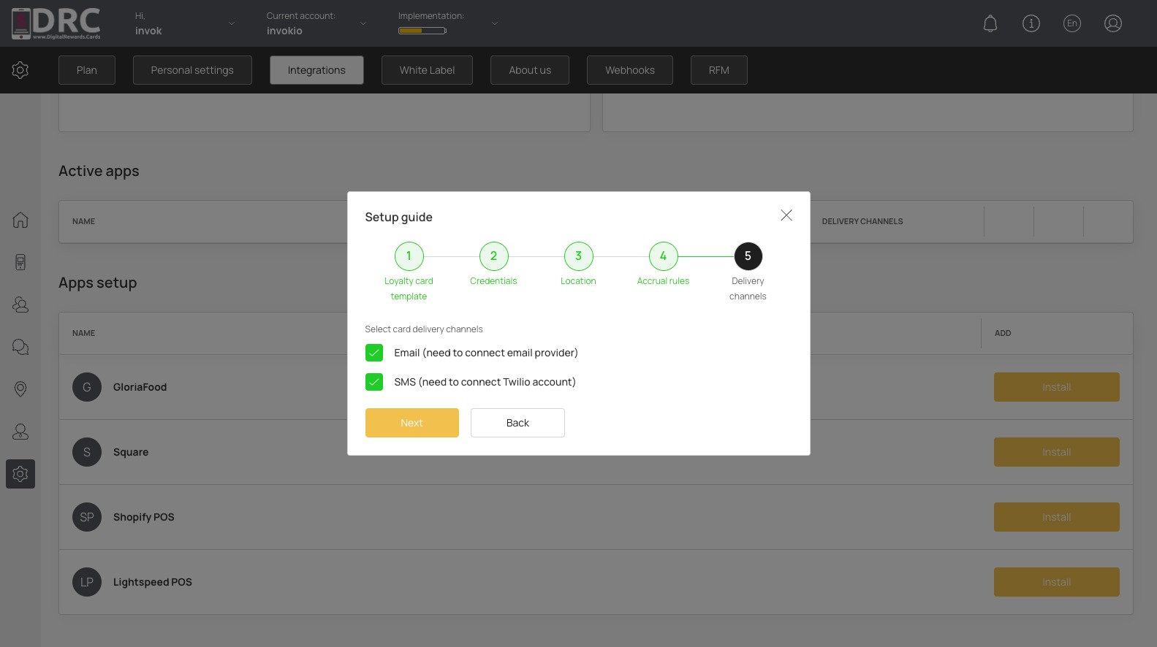The image size is (1157, 647).
Task: Switch to the White Label tab
Action: tap(427, 70)
